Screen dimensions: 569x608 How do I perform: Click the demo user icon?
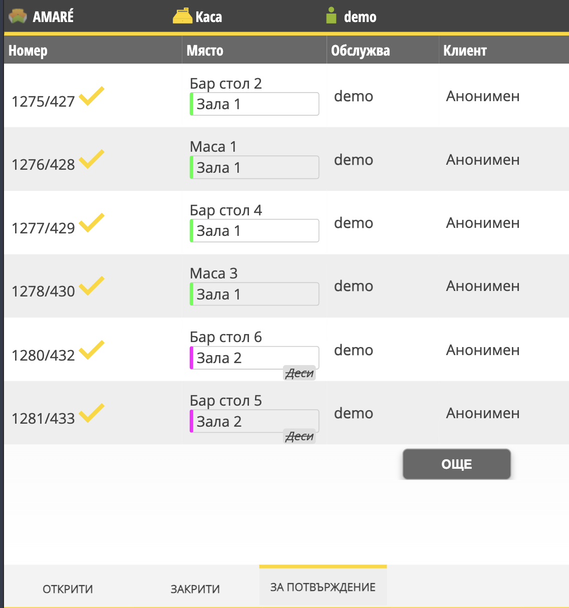point(331,16)
